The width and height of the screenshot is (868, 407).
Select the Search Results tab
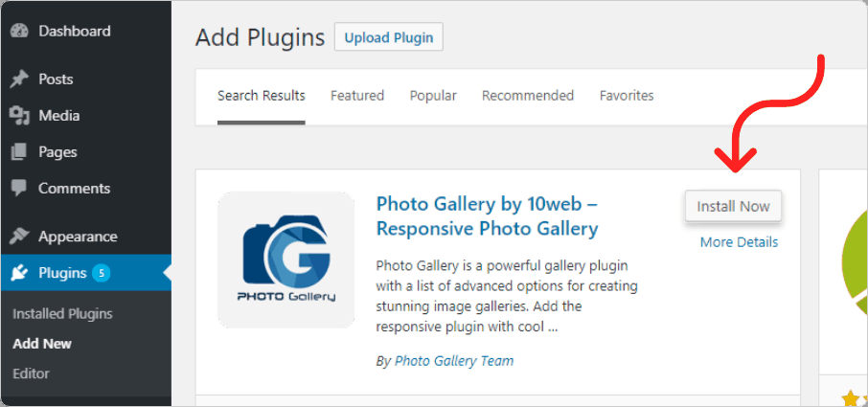tap(262, 96)
